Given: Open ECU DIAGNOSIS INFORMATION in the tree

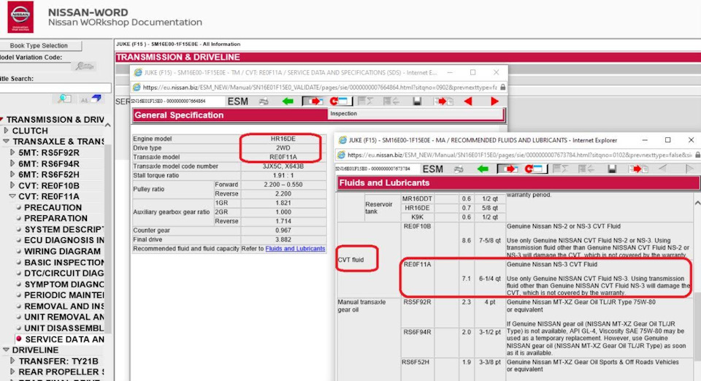Looking at the screenshot, I should (64, 240).
